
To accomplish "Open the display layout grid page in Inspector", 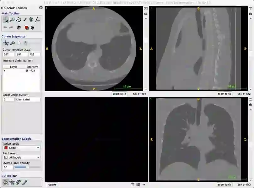I will [x=19, y=43].
